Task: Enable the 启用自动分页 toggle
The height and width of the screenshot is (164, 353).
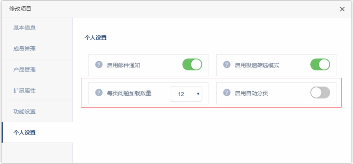Action: coord(320,93)
